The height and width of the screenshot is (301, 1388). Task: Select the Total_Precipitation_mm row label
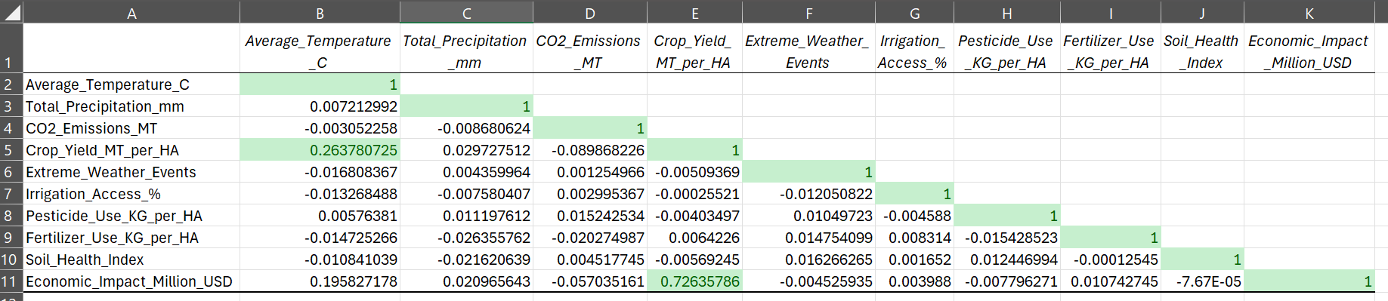coord(131,106)
